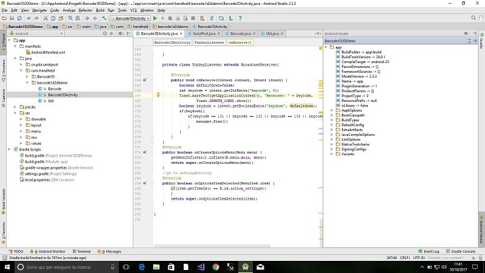485x273 pixels.
Task: Switch to the Util.java tab
Action: 272,33
